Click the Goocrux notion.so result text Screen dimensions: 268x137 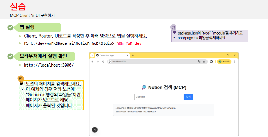pos(146,110)
